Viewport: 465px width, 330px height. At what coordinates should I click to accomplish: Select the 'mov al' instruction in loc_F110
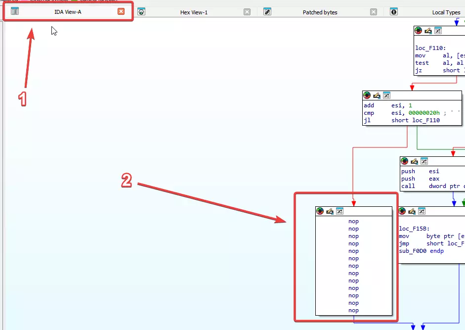[x=440, y=55]
